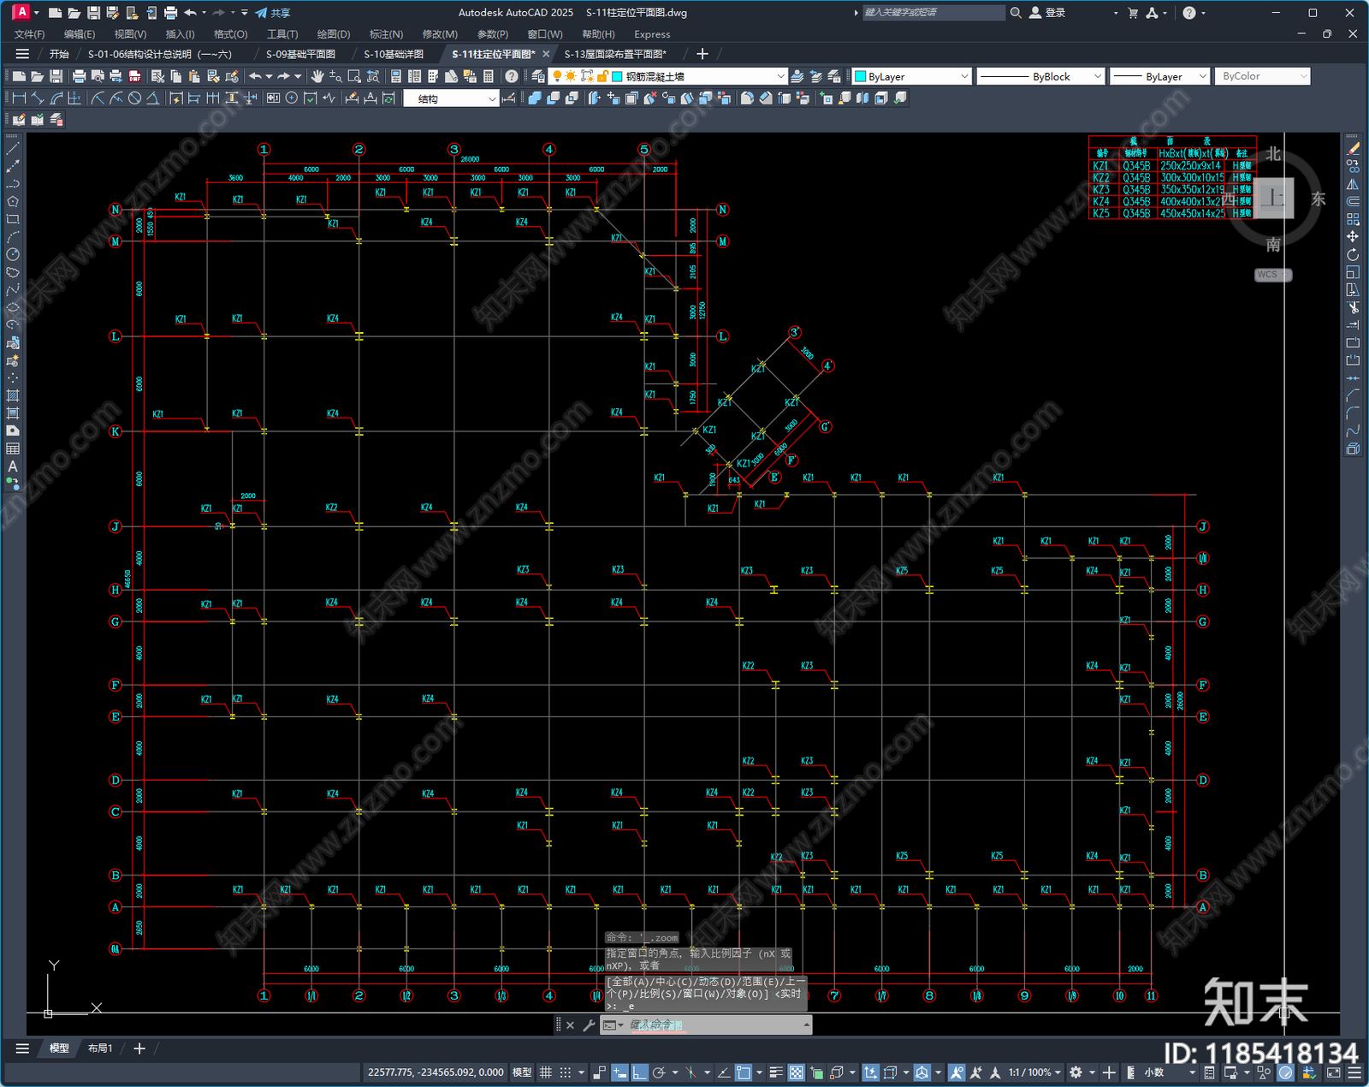
Task: Click the Help question mark toolbar icon
Action: (x=512, y=76)
